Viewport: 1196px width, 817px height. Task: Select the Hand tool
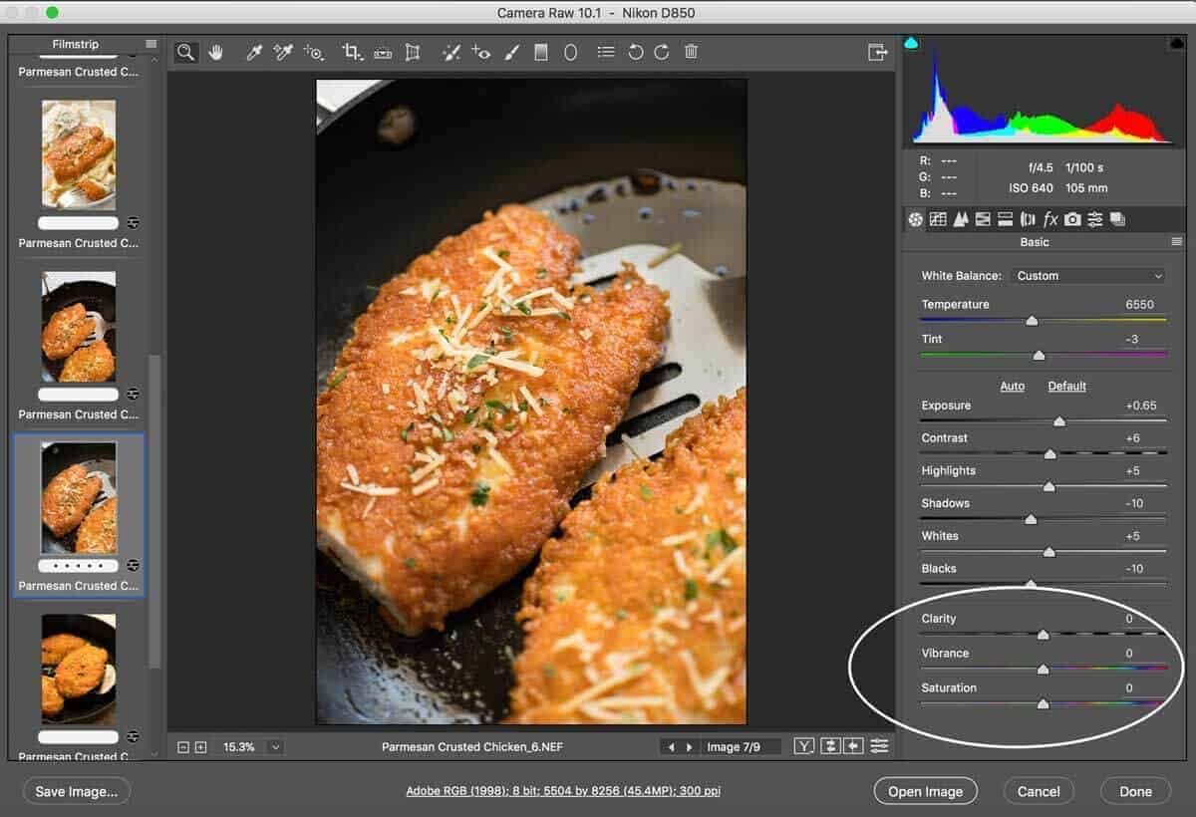tap(215, 53)
